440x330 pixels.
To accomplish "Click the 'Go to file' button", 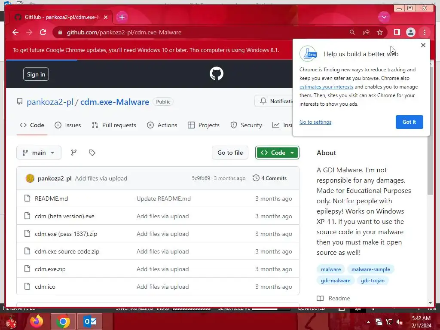I will [x=230, y=153].
